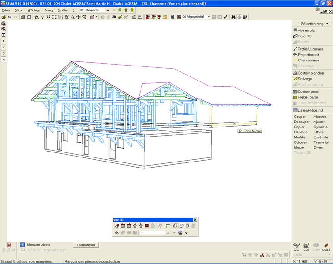Expand the arrow beside the view tool icon
This screenshot has width=333, height=264.
(96, 17)
